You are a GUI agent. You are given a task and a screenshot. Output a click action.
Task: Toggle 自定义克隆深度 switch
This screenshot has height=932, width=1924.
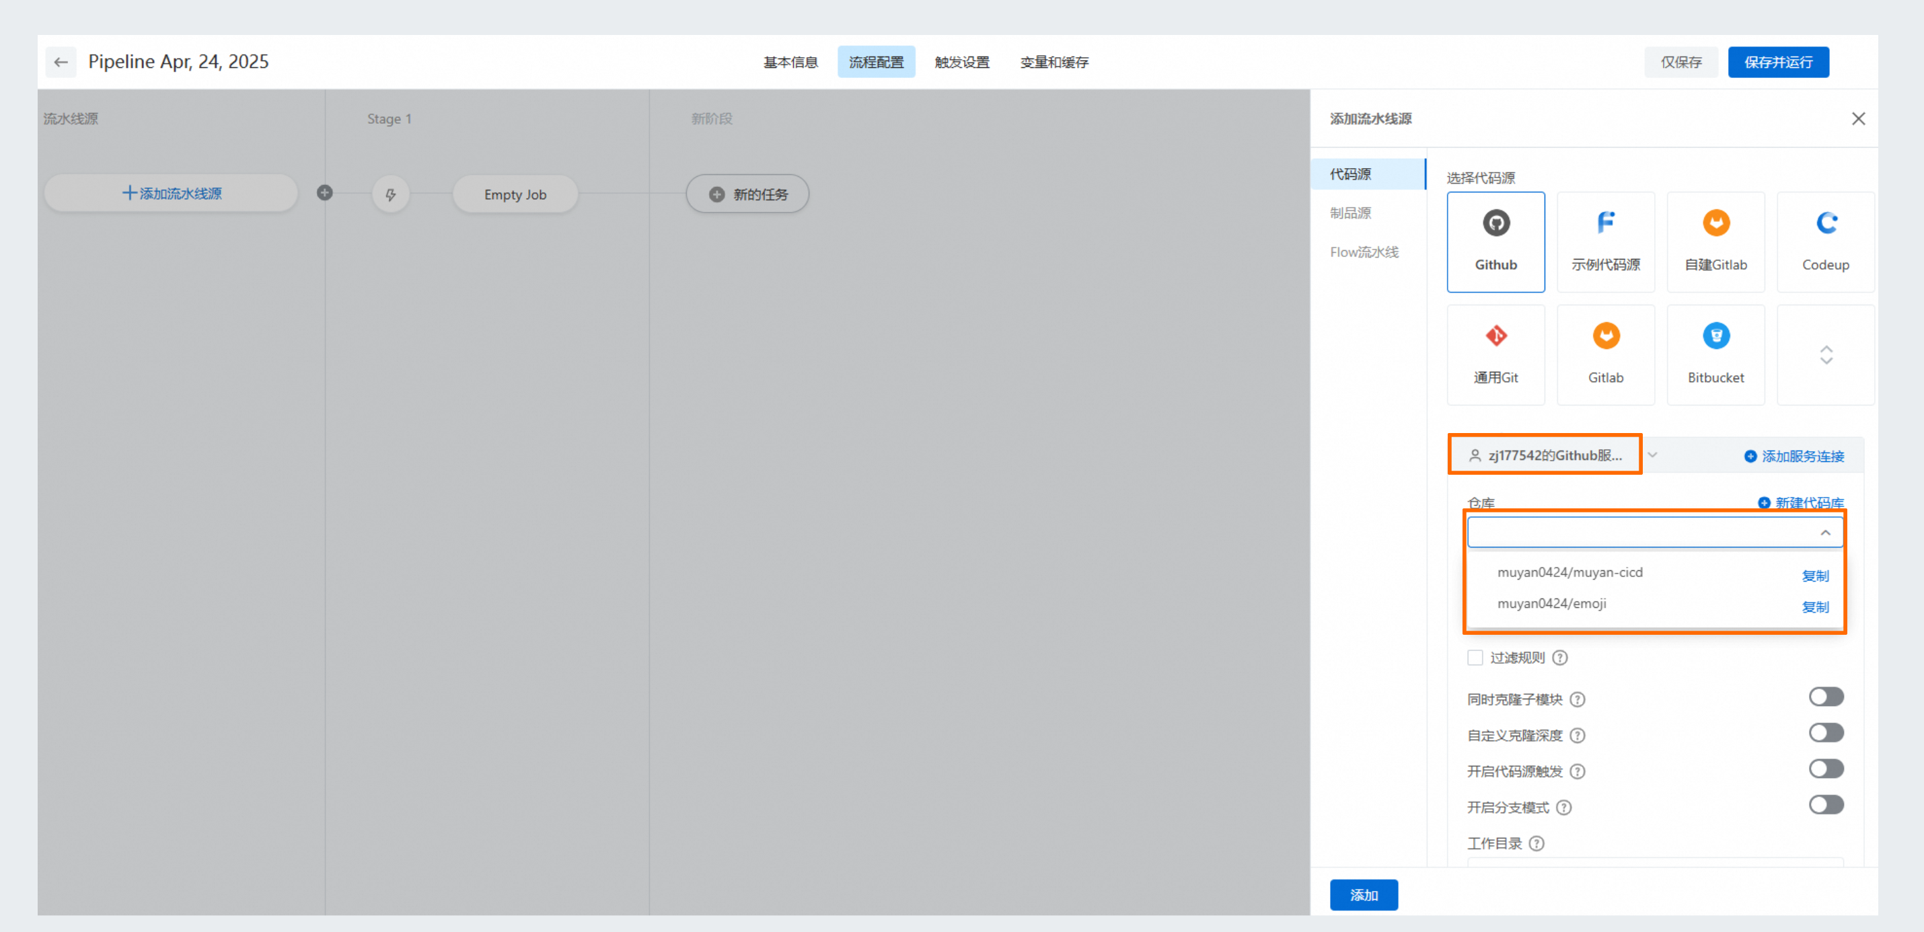tap(1825, 732)
